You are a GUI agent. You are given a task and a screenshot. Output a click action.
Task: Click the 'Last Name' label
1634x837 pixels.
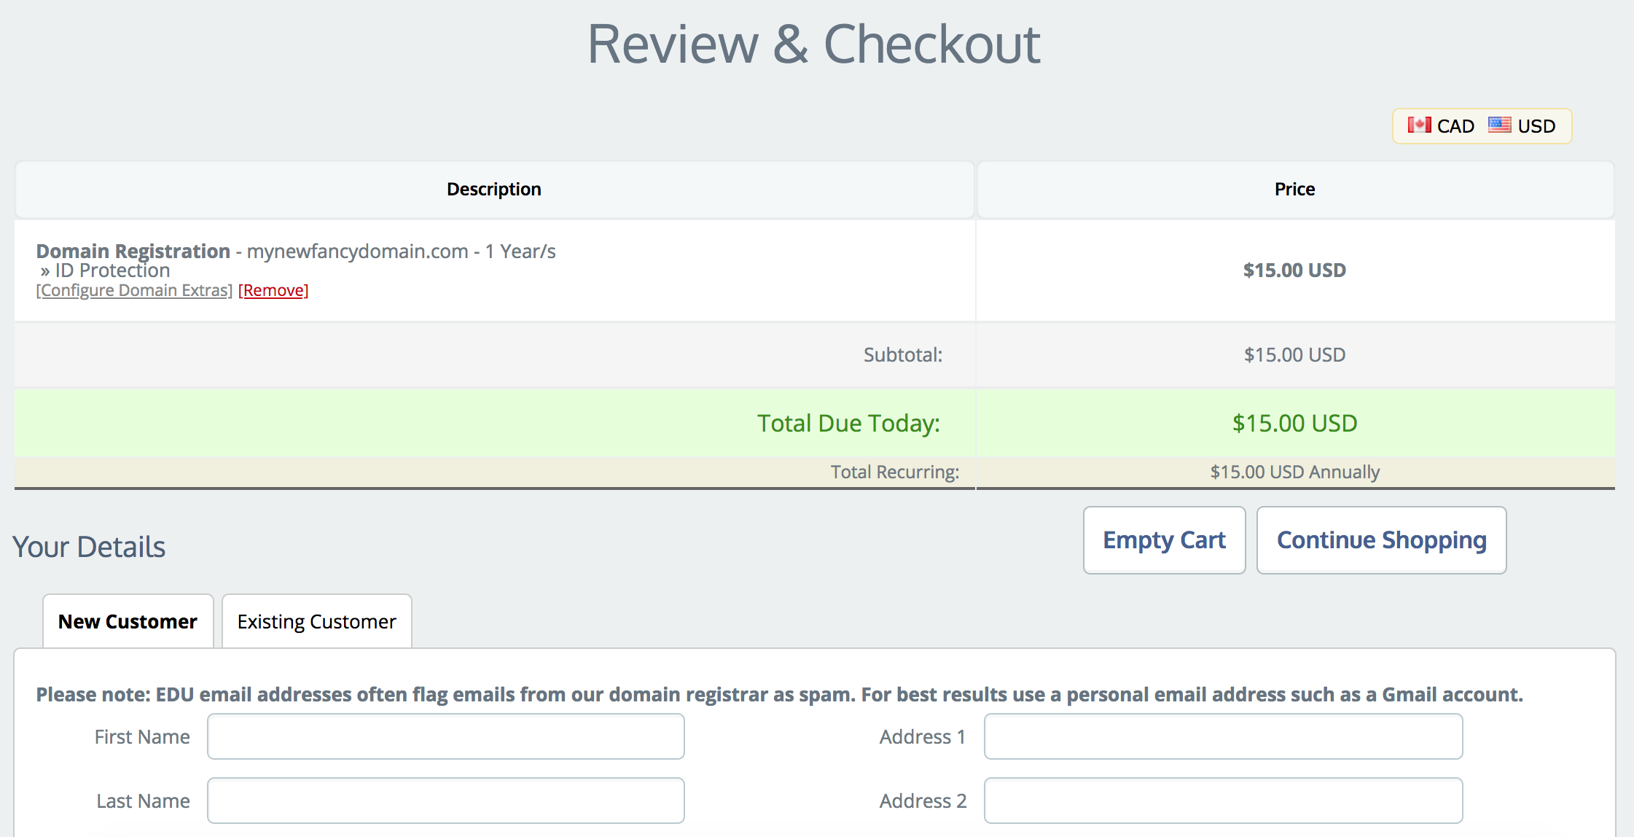tap(143, 801)
